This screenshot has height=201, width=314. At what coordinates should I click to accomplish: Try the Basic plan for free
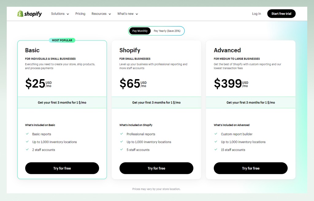(62, 168)
